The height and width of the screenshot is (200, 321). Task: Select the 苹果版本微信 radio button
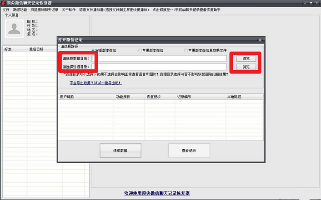(x=140, y=50)
